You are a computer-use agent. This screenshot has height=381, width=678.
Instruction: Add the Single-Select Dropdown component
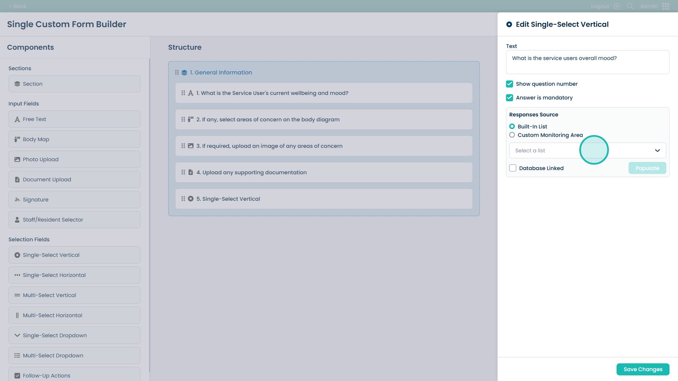pos(74,335)
